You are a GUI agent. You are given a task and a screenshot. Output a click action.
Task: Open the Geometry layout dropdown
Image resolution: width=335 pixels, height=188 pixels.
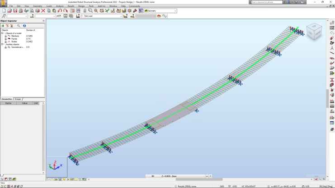175,10
